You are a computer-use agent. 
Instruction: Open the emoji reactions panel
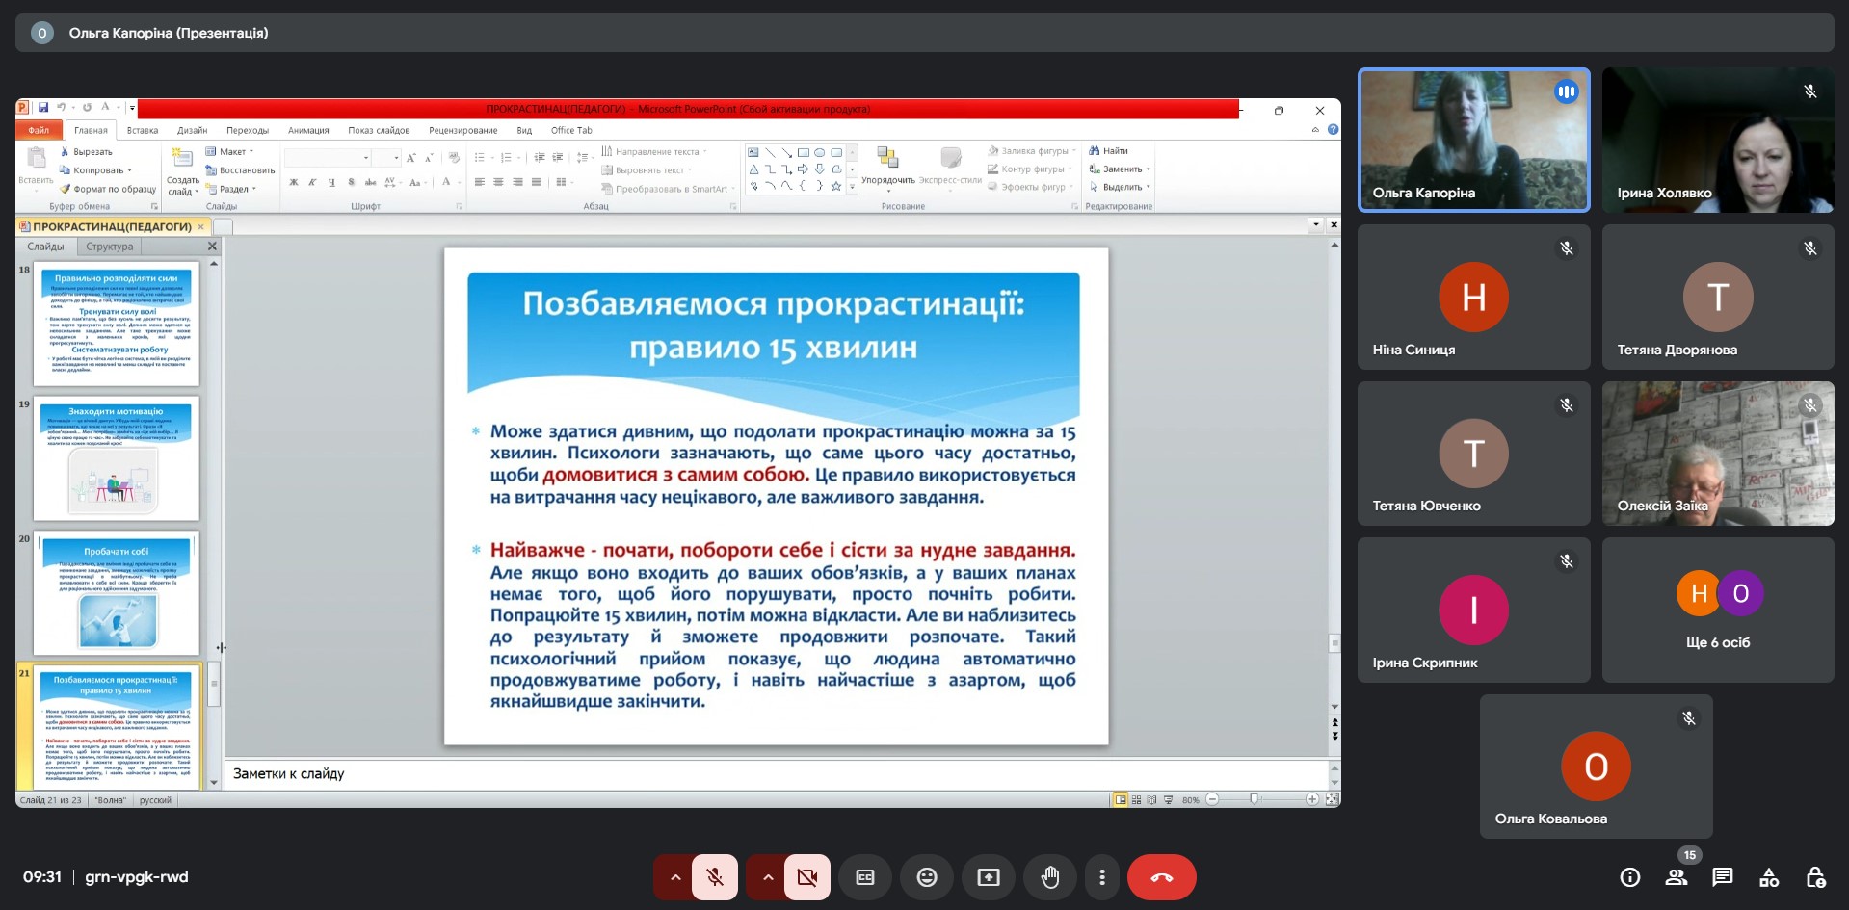[x=926, y=877]
